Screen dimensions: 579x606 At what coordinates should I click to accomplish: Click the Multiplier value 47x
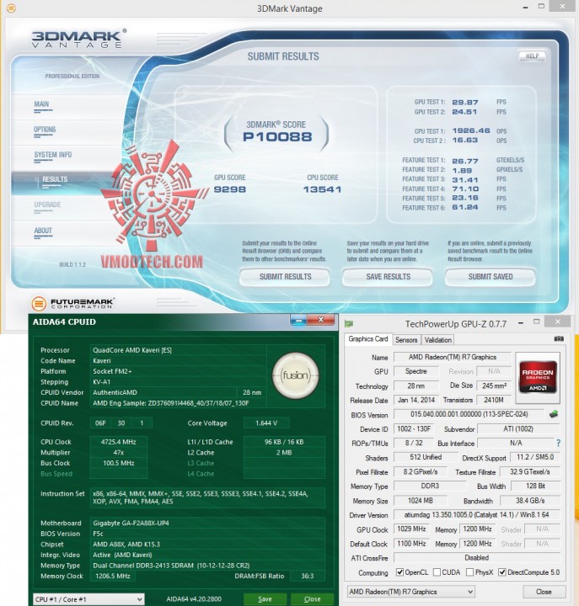(x=119, y=453)
